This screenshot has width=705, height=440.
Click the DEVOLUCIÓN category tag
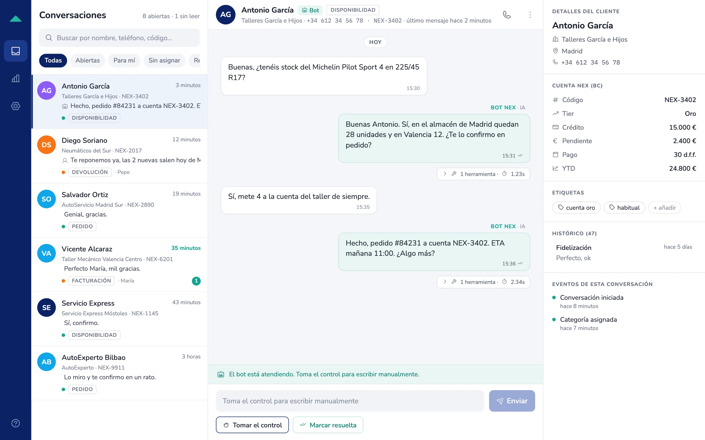[x=90, y=172]
